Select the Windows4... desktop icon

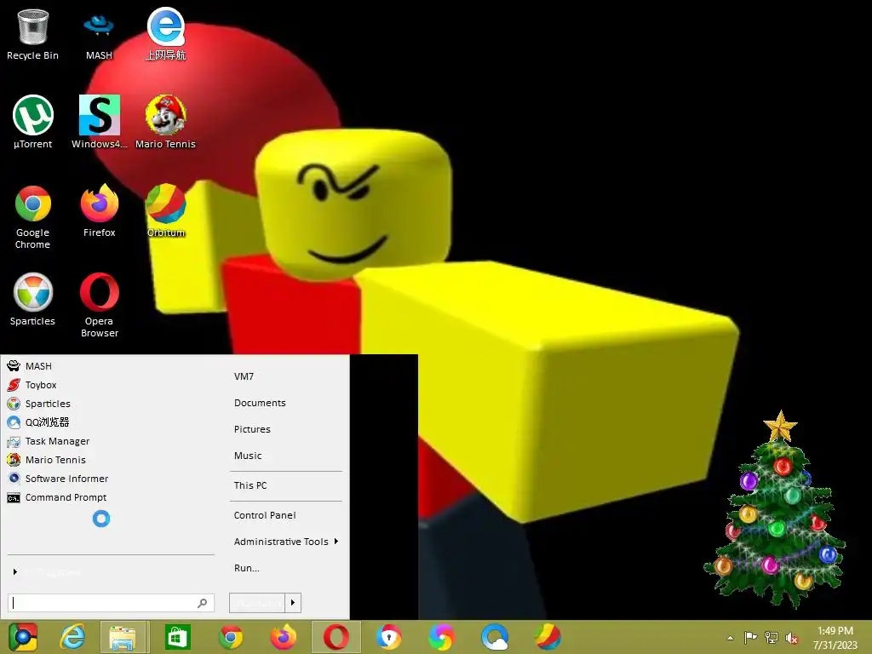coord(99,123)
